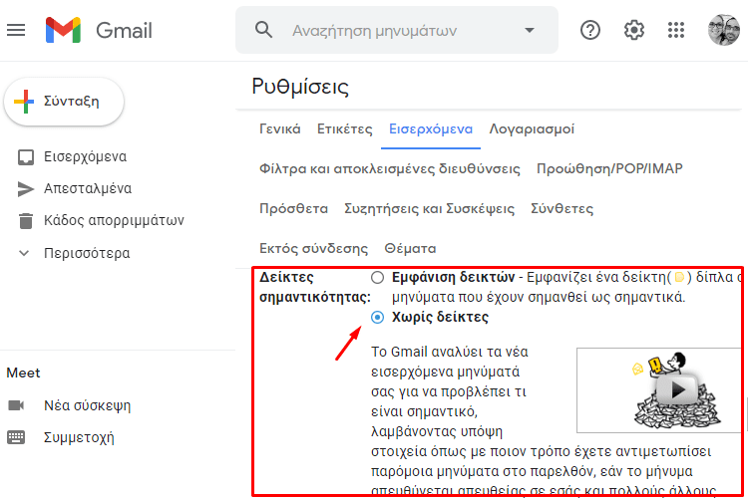Viewport: 748px width, 498px height.
Task: Open the Σύνθετες tab
Action: pyautogui.click(x=561, y=209)
